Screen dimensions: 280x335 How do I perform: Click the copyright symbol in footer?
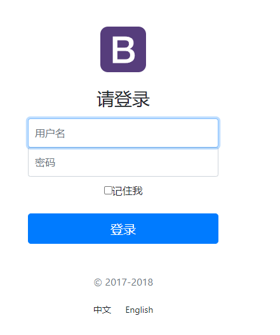[98, 282]
